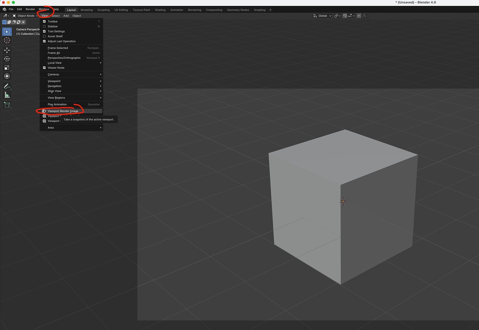The height and width of the screenshot is (330, 479).
Task: Add a workspace with plus button
Action: click(270, 10)
